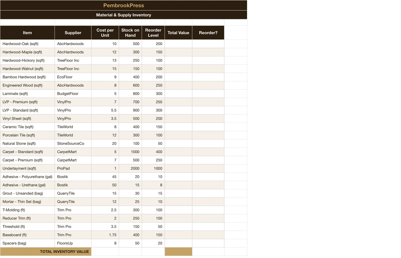Click the Reorder Level header cell

(x=153, y=33)
